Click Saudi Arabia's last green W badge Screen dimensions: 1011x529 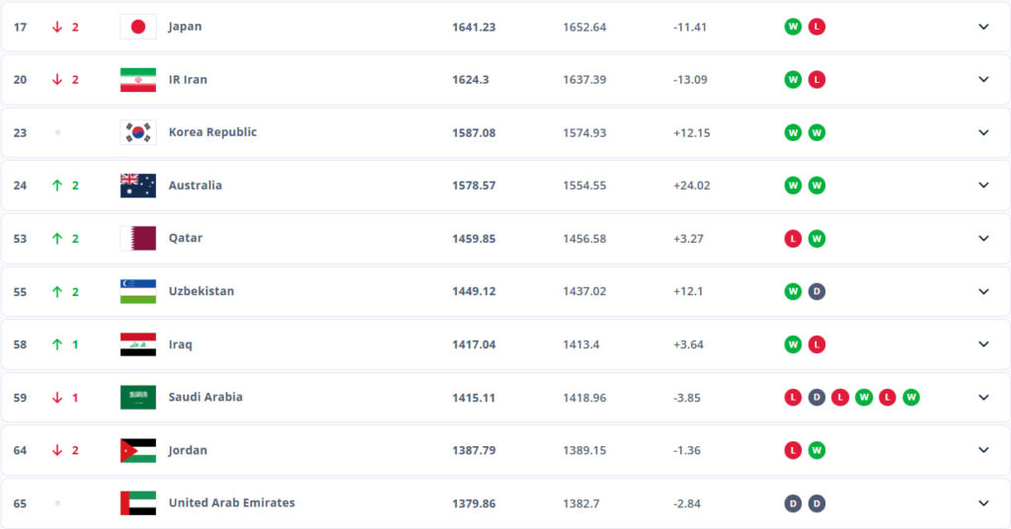click(911, 398)
